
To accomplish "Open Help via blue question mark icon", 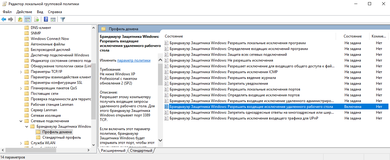I will tap(46, 20).
